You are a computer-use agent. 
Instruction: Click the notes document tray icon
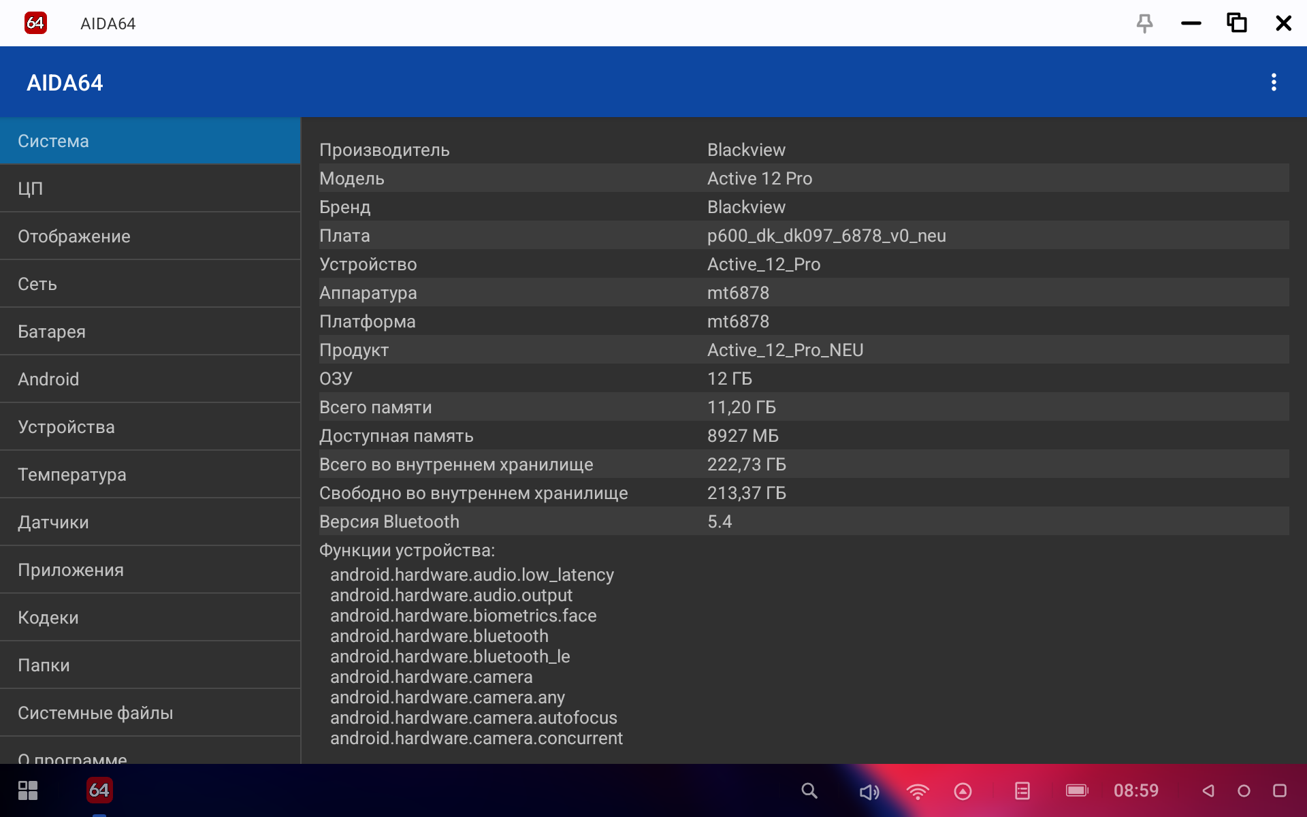[1022, 790]
